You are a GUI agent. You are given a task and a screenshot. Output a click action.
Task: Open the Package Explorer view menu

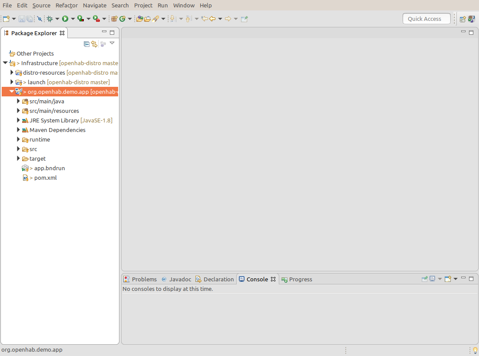tap(112, 43)
